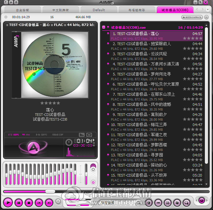Image resolution: width=213 pixels, height=210 pixels.
Task: Open the playlist search magnifier icon
Action: [186, 203]
